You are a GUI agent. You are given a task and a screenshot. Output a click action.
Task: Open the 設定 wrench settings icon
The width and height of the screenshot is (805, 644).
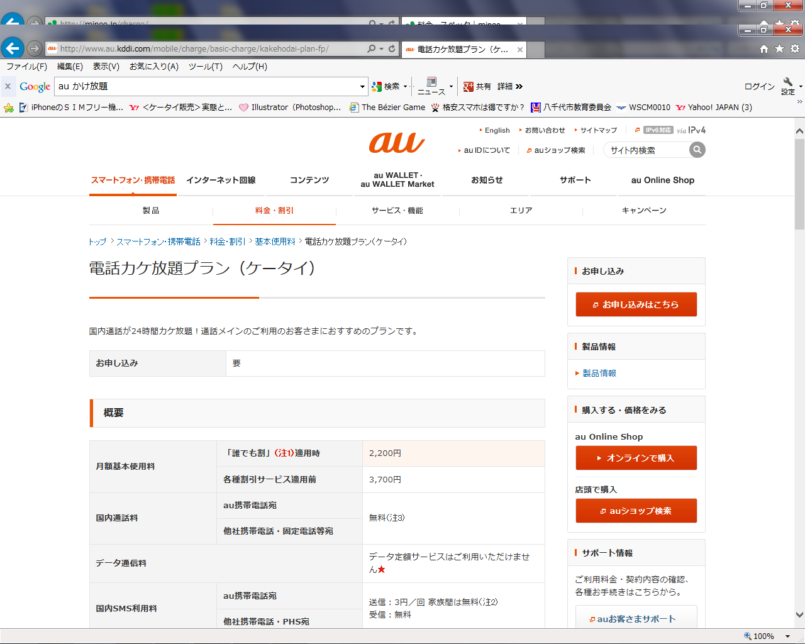coord(788,86)
